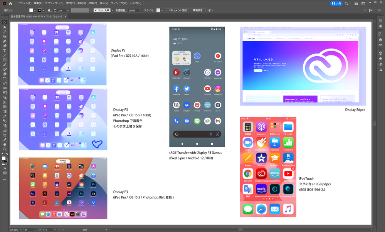Select the Rotate tool
This screenshot has width=385, height=232.
pos(5,79)
